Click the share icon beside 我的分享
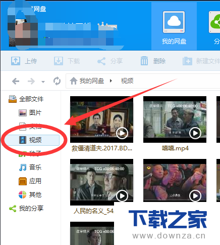The width and height of the screenshot is (220, 245). tap(13, 209)
